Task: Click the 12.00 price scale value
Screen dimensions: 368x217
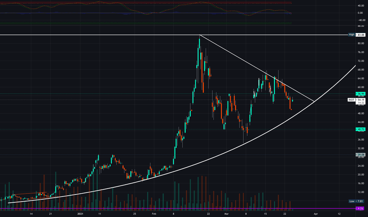Action: 361,192
